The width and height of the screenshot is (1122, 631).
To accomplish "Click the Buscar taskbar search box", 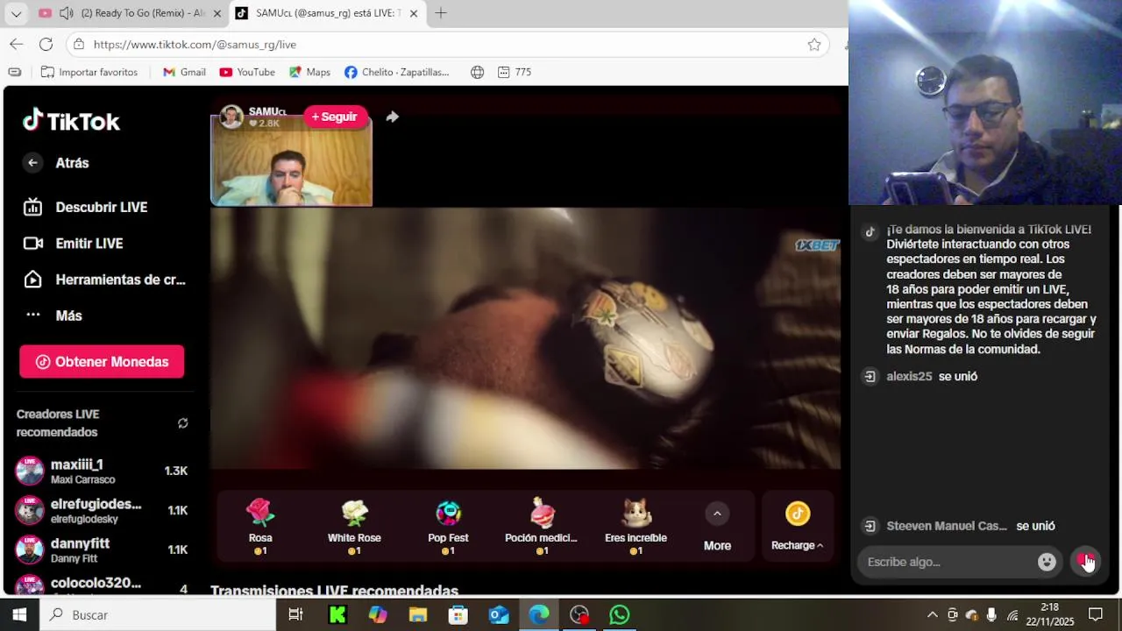I will click(x=158, y=614).
